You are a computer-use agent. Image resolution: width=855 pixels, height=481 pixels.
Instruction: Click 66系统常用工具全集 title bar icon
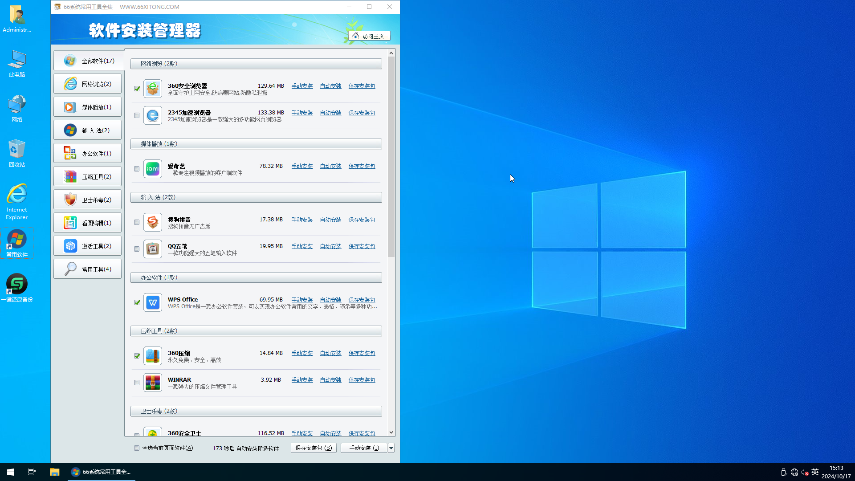coord(57,7)
